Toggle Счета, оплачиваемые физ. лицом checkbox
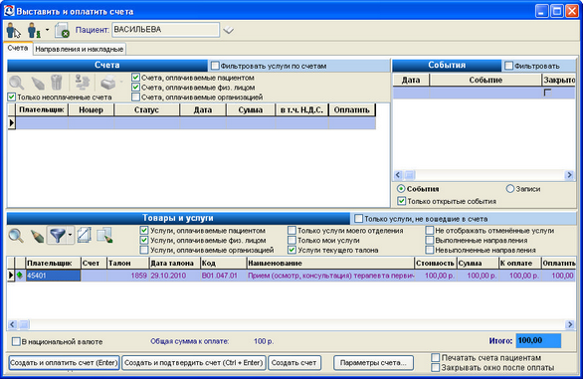 (x=135, y=88)
